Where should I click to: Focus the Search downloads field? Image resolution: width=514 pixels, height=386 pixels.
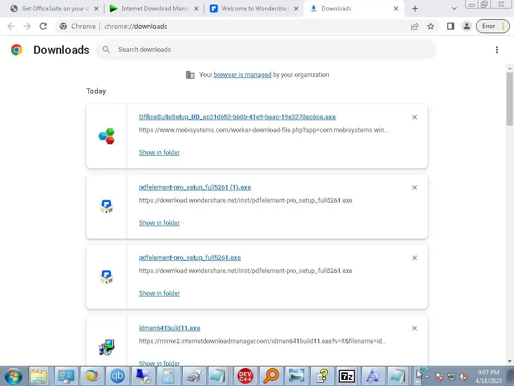[266, 50]
